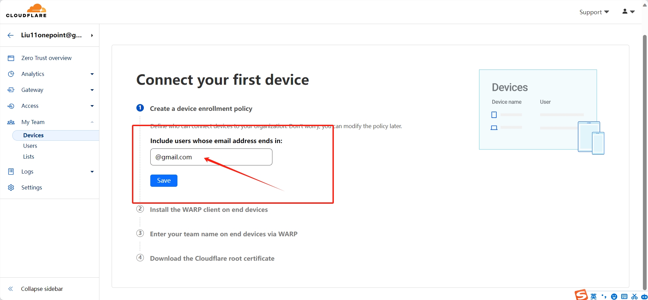Open Settings gear icon in sidebar

click(x=11, y=187)
